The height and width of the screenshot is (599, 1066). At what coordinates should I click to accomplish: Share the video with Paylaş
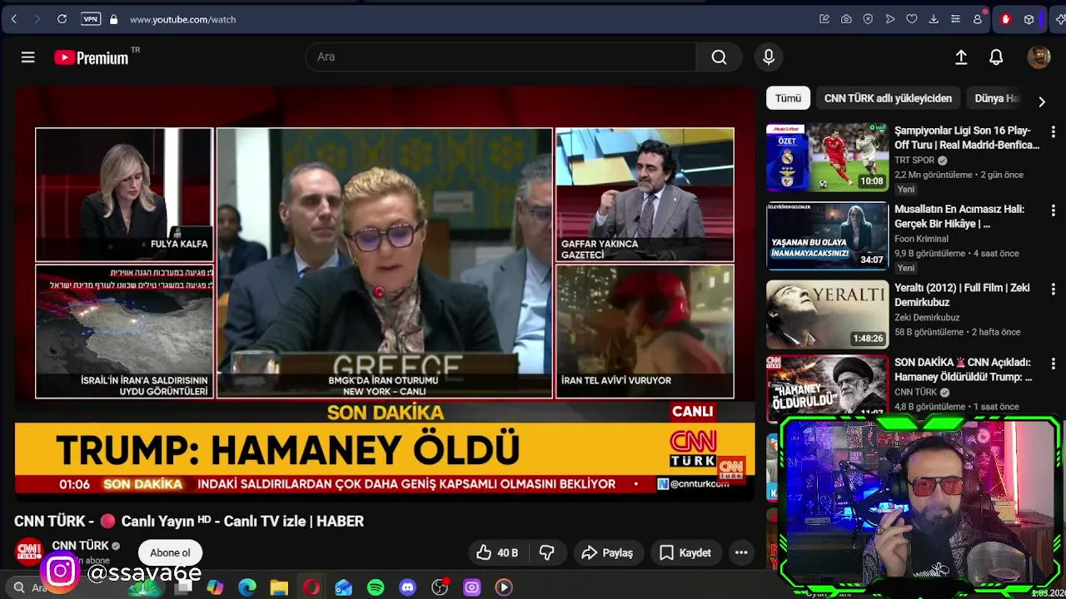pos(607,552)
